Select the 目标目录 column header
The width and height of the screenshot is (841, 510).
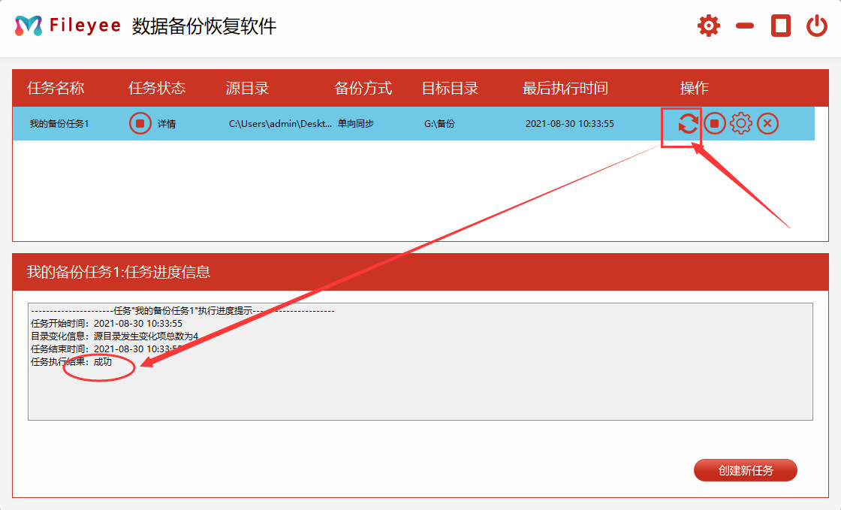tap(450, 89)
